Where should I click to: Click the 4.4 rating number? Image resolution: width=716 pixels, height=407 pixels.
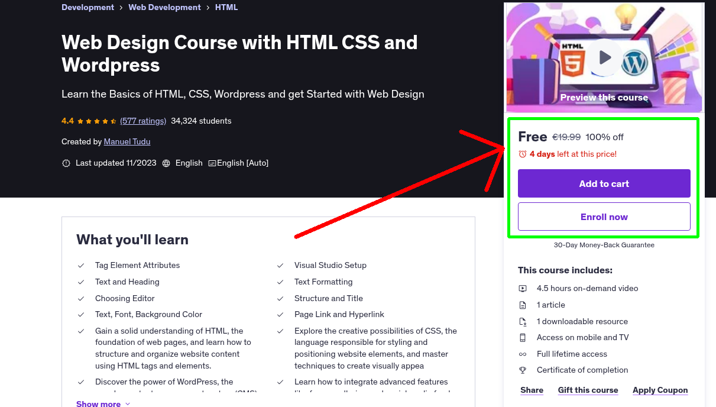(67, 121)
